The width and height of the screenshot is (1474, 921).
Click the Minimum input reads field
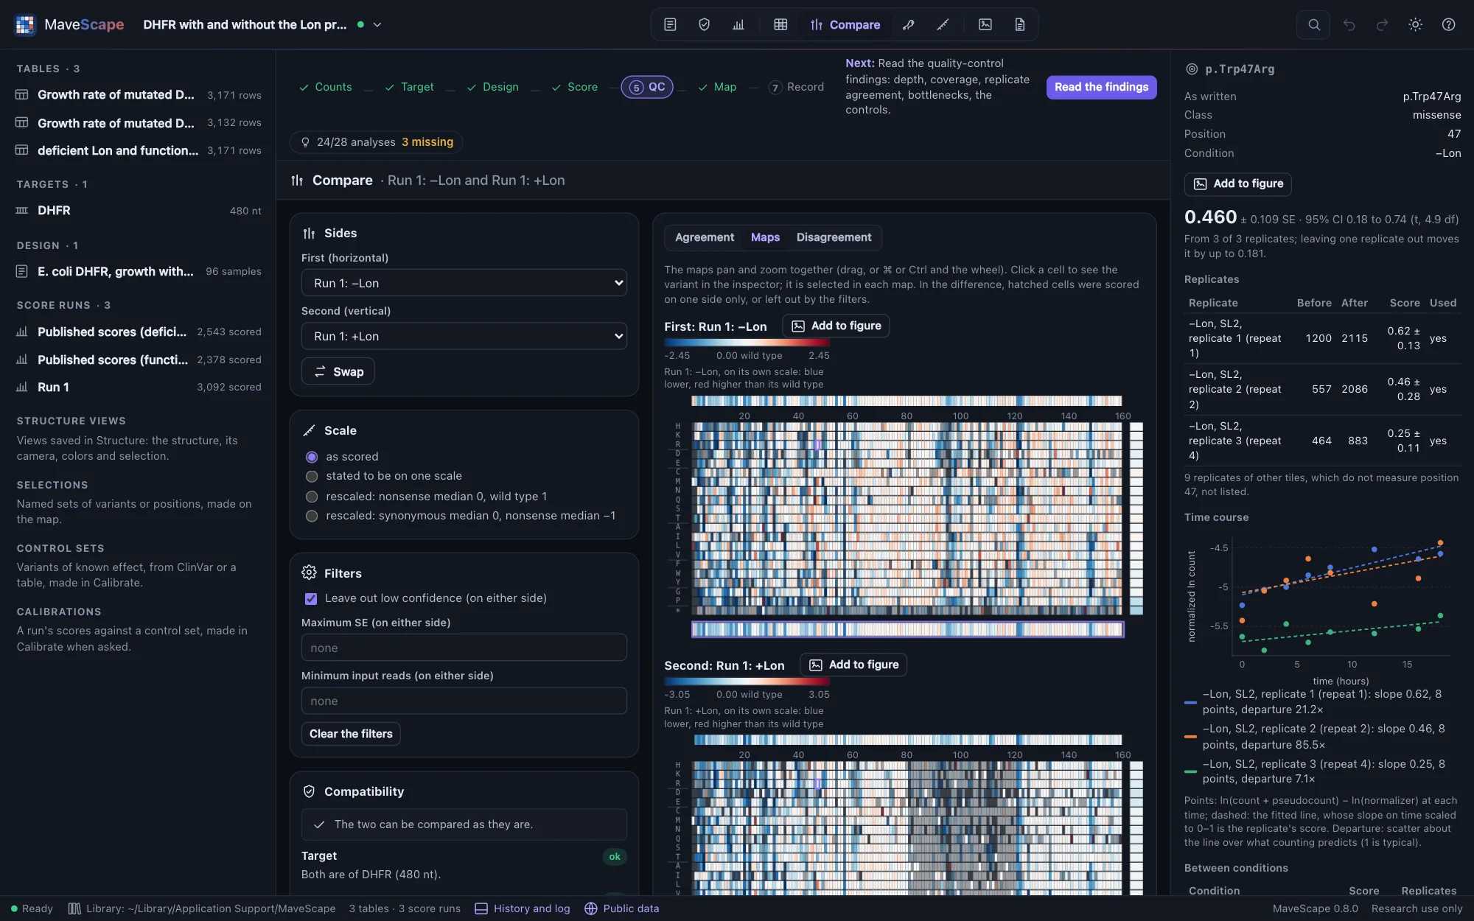click(x=464, y=701)
